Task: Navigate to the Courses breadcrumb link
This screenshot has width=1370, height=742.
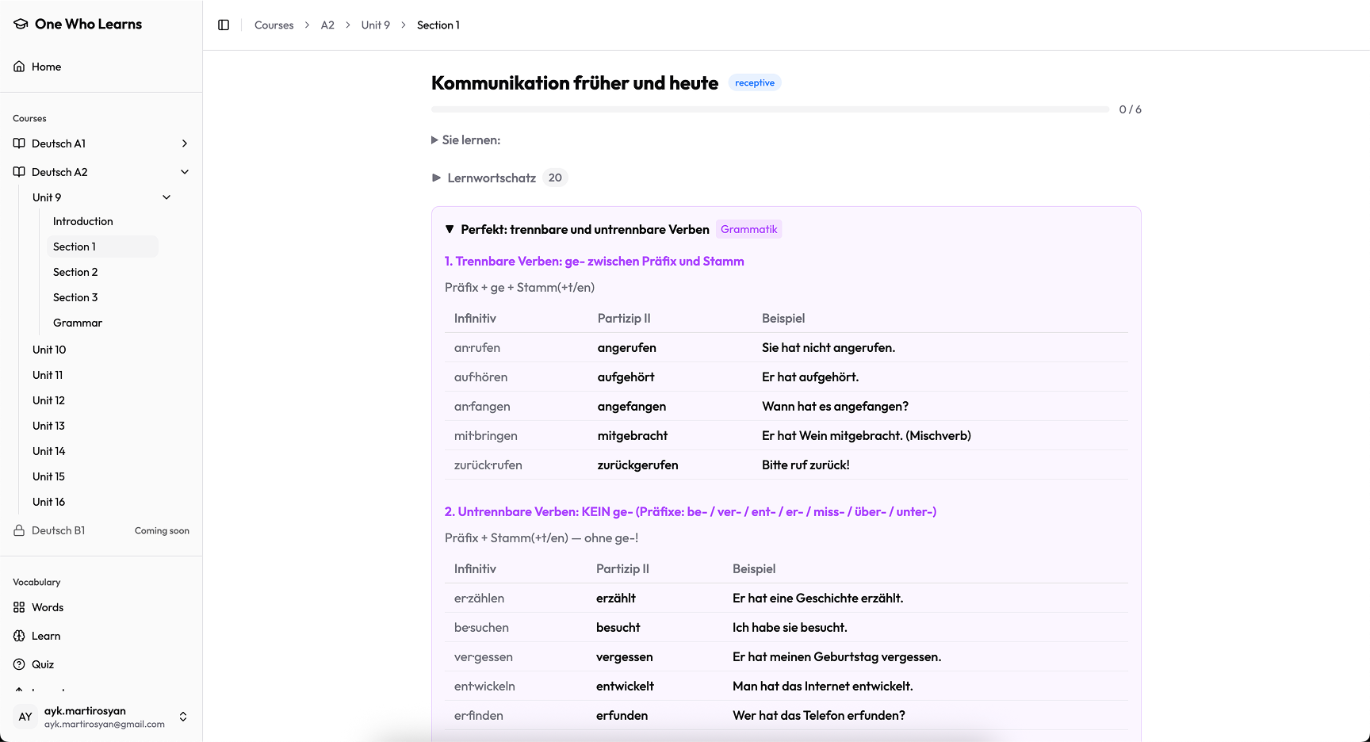Action: tap(274, 25)
